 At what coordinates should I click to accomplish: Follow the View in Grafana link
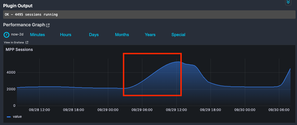coord(14,43)
